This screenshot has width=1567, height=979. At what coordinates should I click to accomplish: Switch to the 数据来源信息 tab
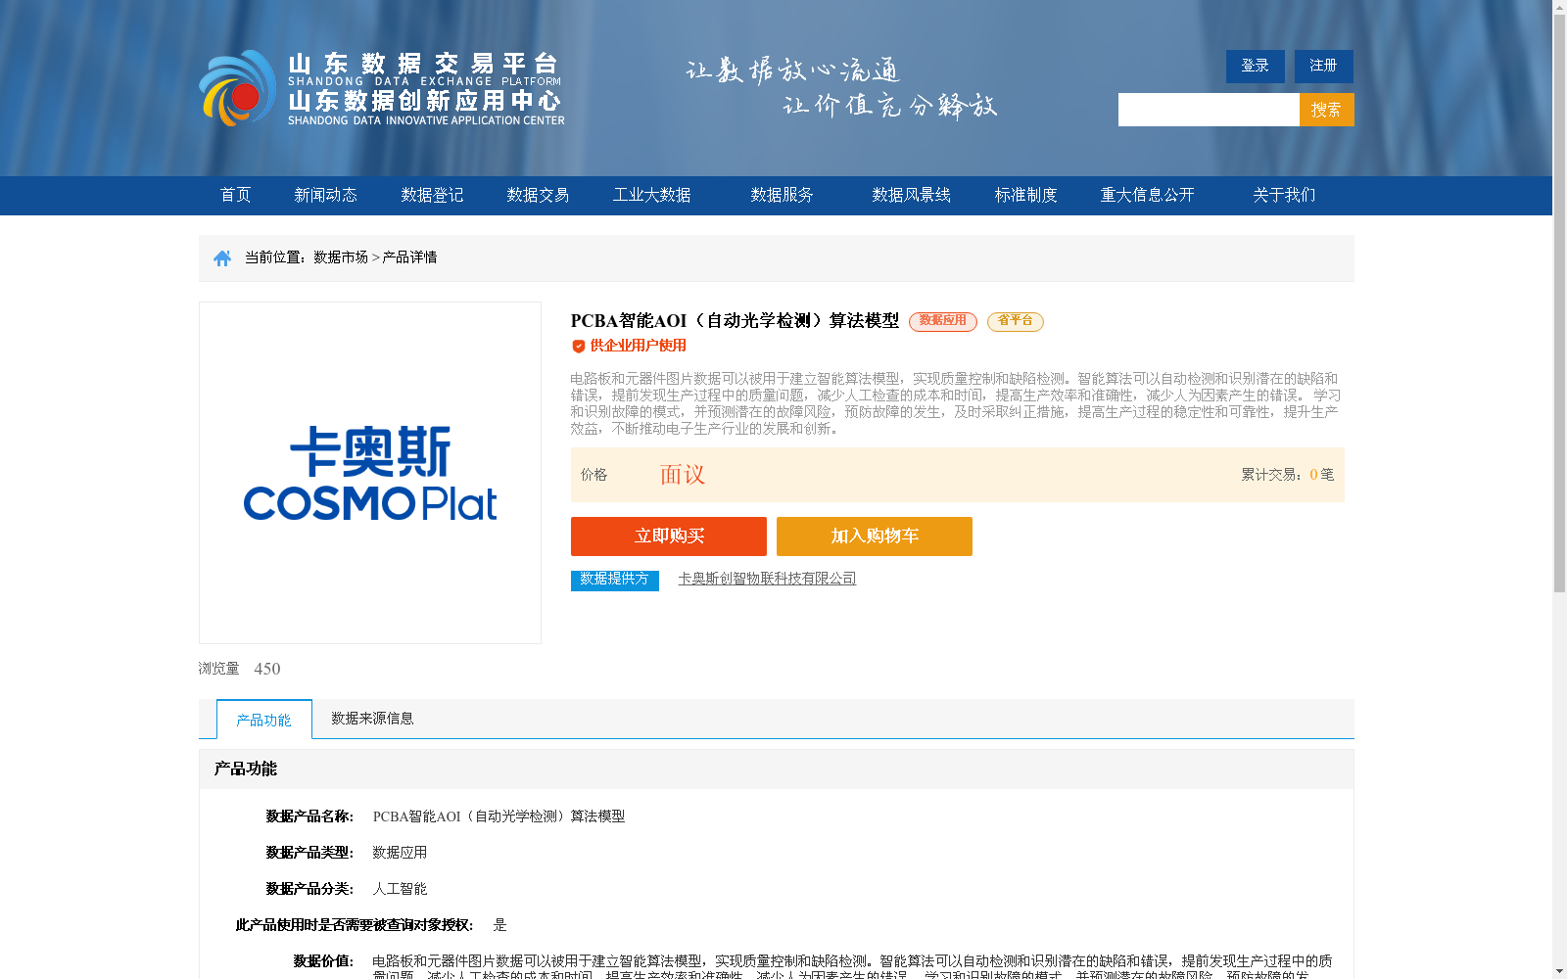(372, 719)
